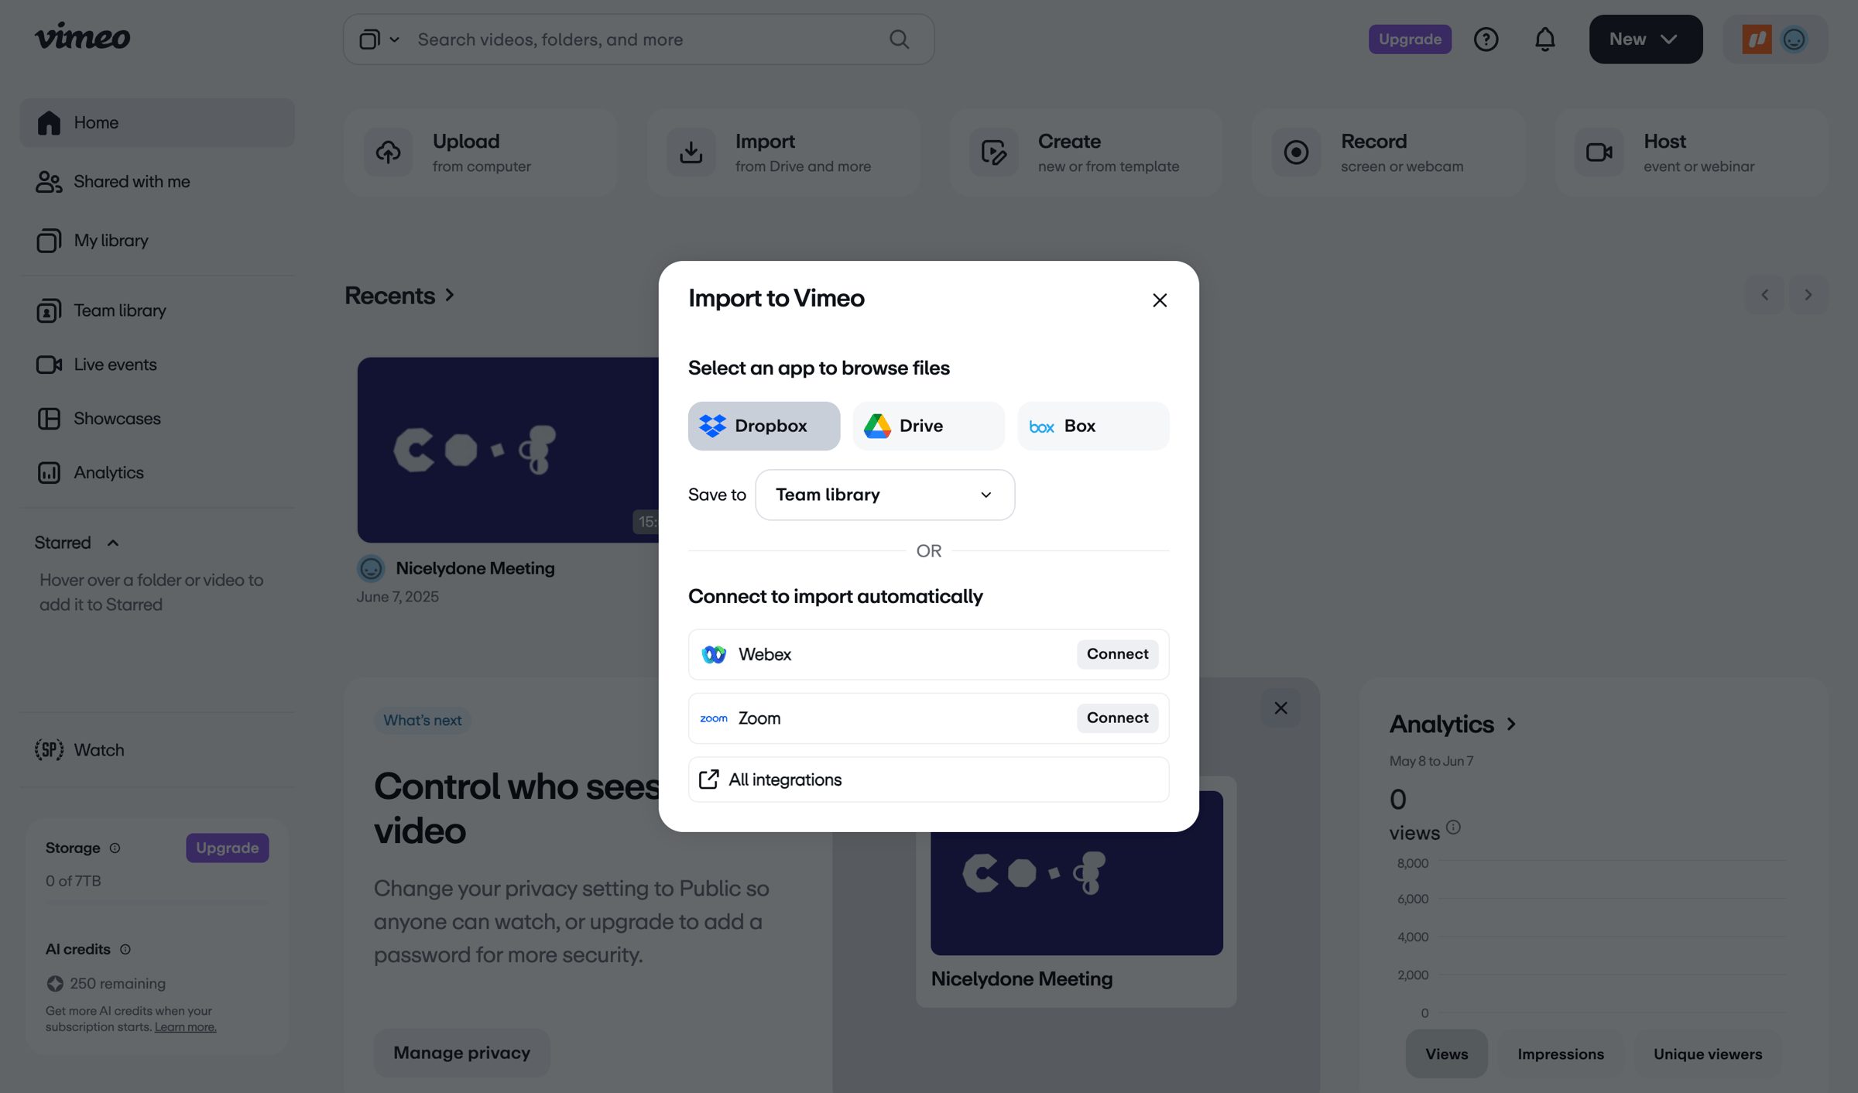
Task: Click the '0 of 7TB' storage text
Action: tap(73, 880)
